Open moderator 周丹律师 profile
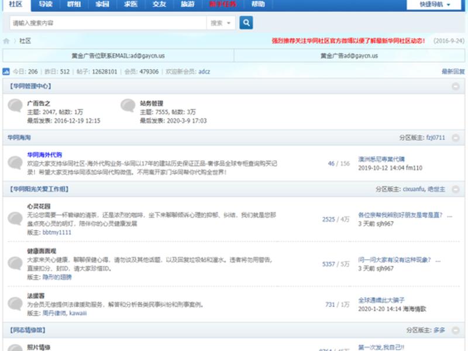468x351 pixels. pos(54,313)
